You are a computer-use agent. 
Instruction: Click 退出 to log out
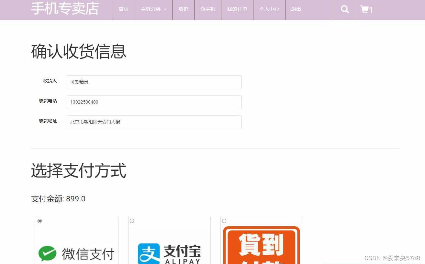point(296,9)
